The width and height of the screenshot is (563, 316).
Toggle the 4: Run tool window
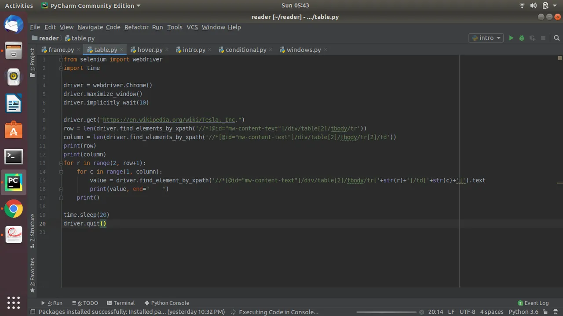coord(51,303)
